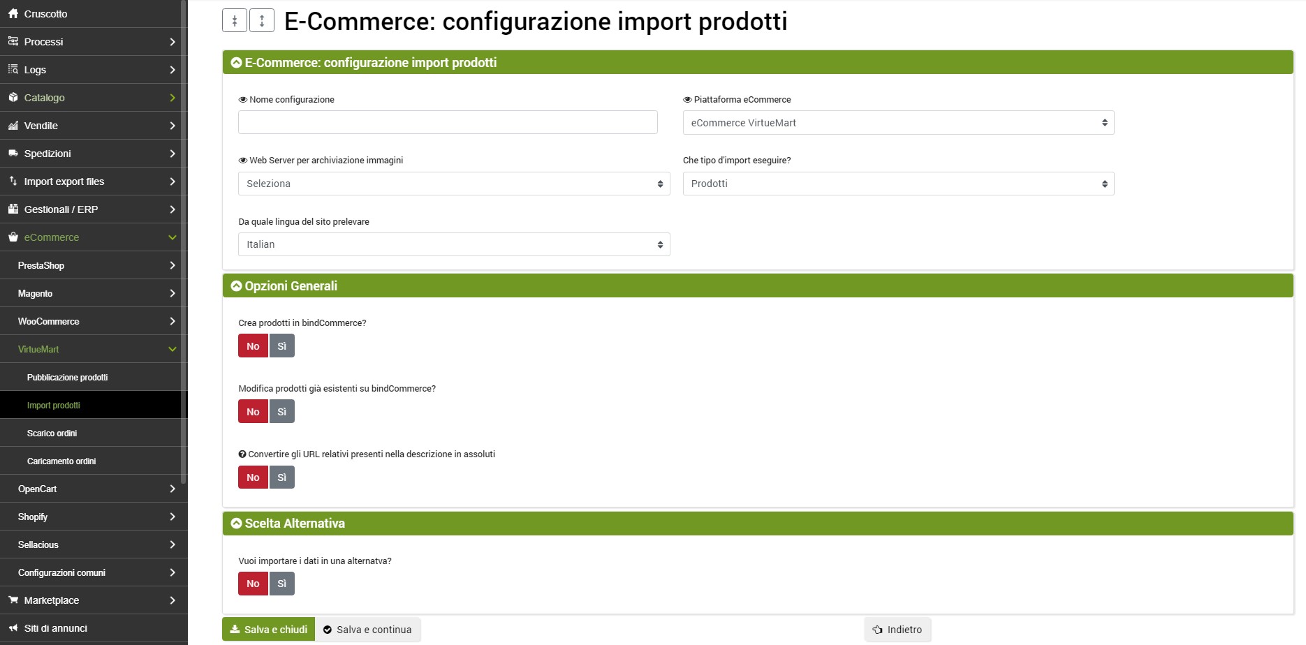Click the Catalogo box icon
This screenshot has width=1306, height=645.
(x=13, y=98)
